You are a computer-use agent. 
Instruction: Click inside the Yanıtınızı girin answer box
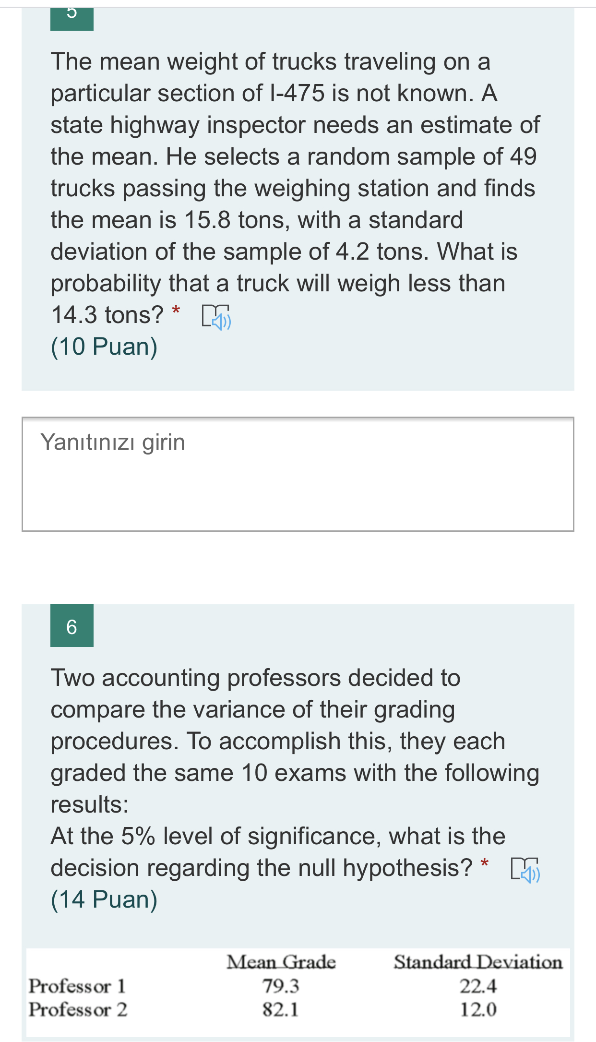298,473
